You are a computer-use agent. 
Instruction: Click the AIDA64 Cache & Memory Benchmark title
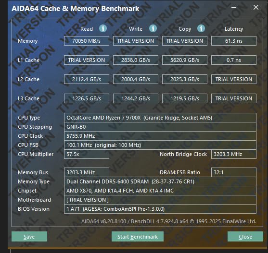tap(76, 9)
